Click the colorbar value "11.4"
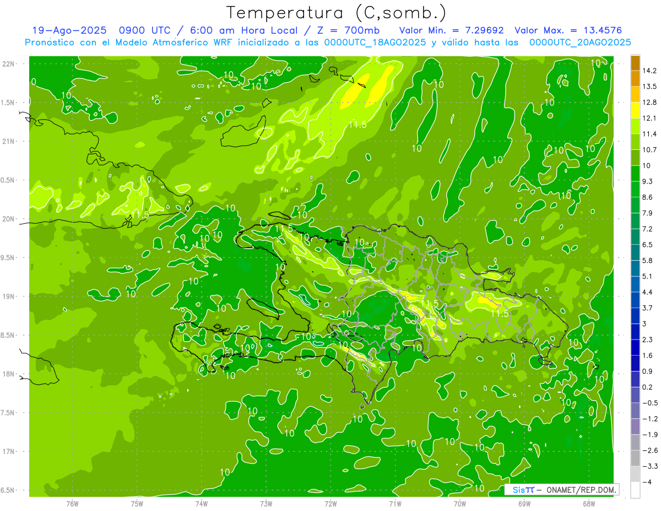The height and width of the screenshot is (511, 661). [x=650, y=134]
